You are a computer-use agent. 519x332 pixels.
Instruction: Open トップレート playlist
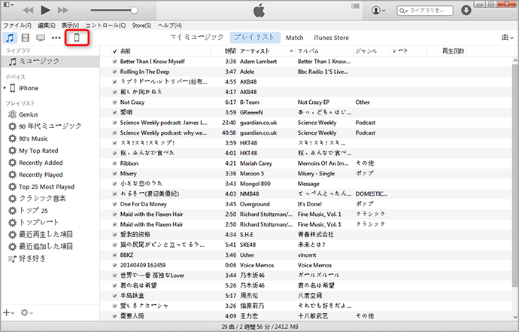coord(38,222)
